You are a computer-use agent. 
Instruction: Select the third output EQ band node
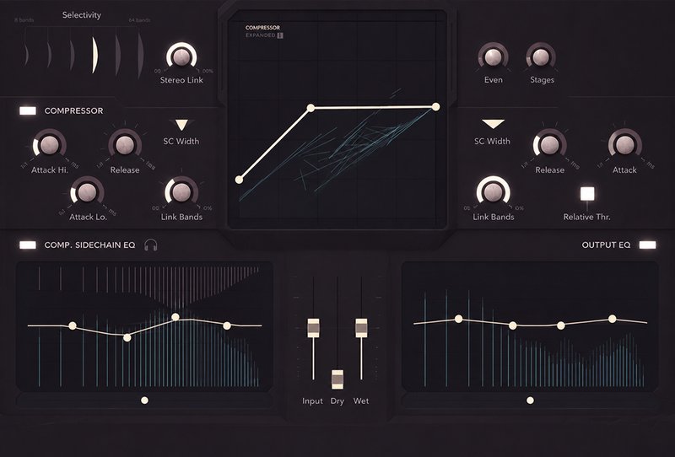point(560,325)
